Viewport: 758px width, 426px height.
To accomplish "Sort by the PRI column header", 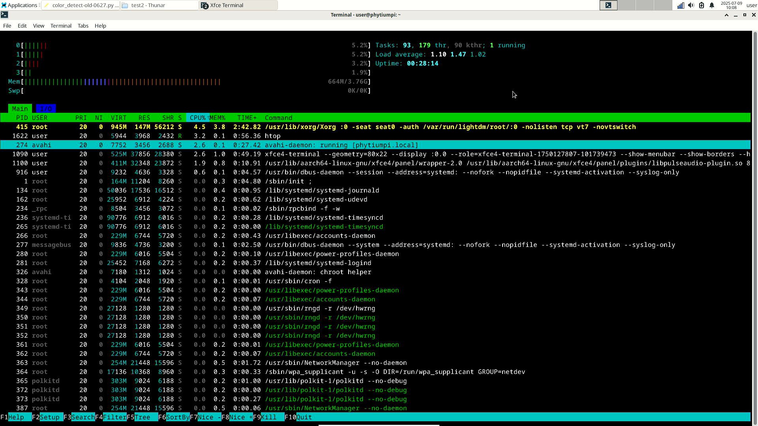I will (x=81, y=118).
